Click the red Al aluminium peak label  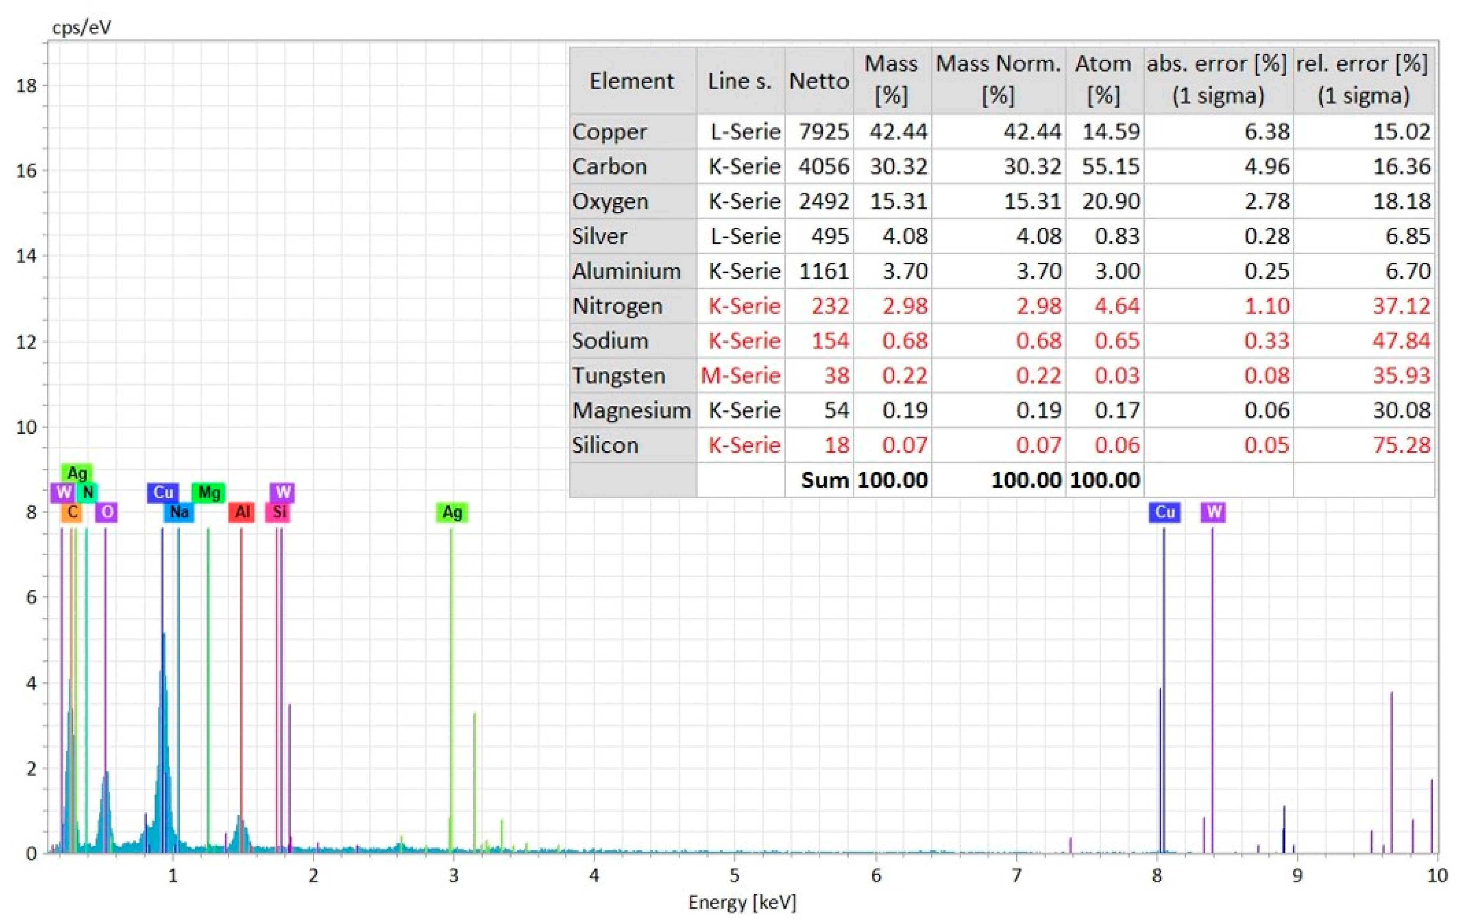pyautogui.click(x=242, y=512)
